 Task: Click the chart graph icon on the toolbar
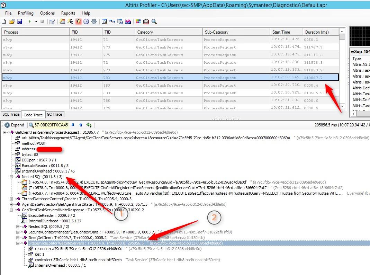[128, 21]
